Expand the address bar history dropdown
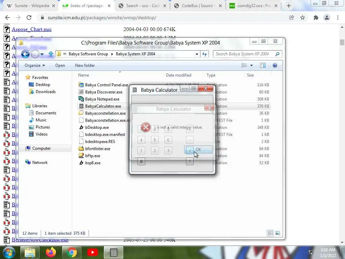Image resolution: width=345 pixels, height=259 pixels. tap(197, 54)
